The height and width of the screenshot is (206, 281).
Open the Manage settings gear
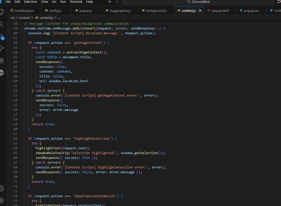click(x=2, y=200)
